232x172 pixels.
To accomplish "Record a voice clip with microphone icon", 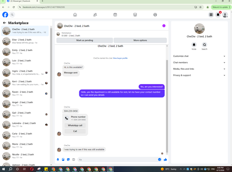I will pos(58,160).
